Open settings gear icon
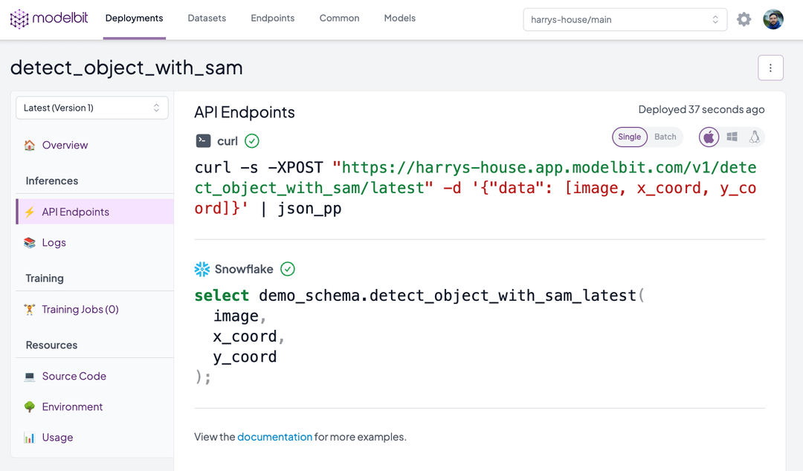 [744, 19]
